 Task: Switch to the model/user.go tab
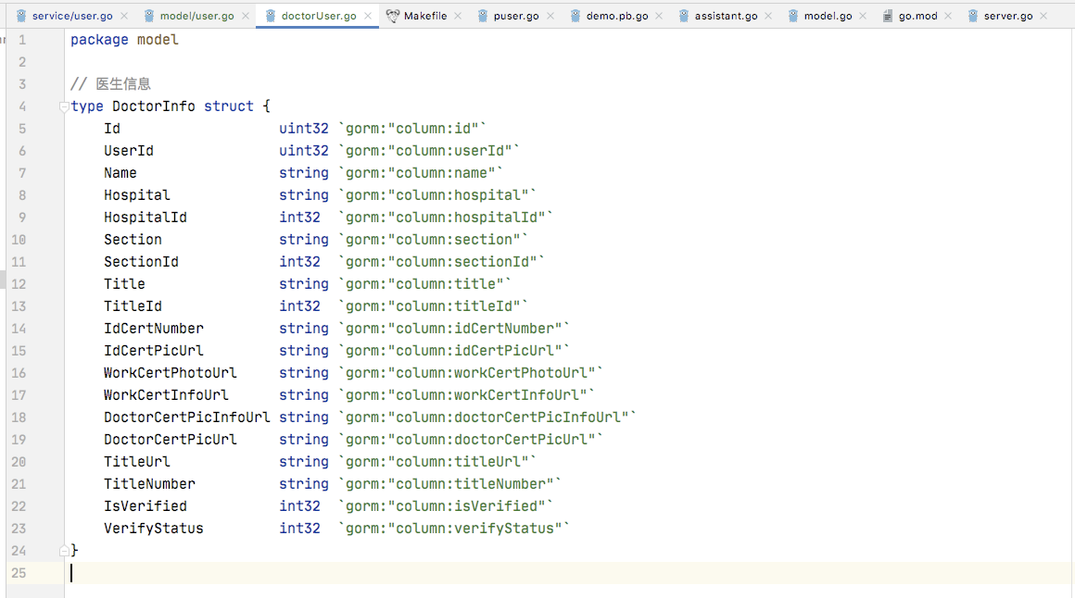tap(196, 16)
